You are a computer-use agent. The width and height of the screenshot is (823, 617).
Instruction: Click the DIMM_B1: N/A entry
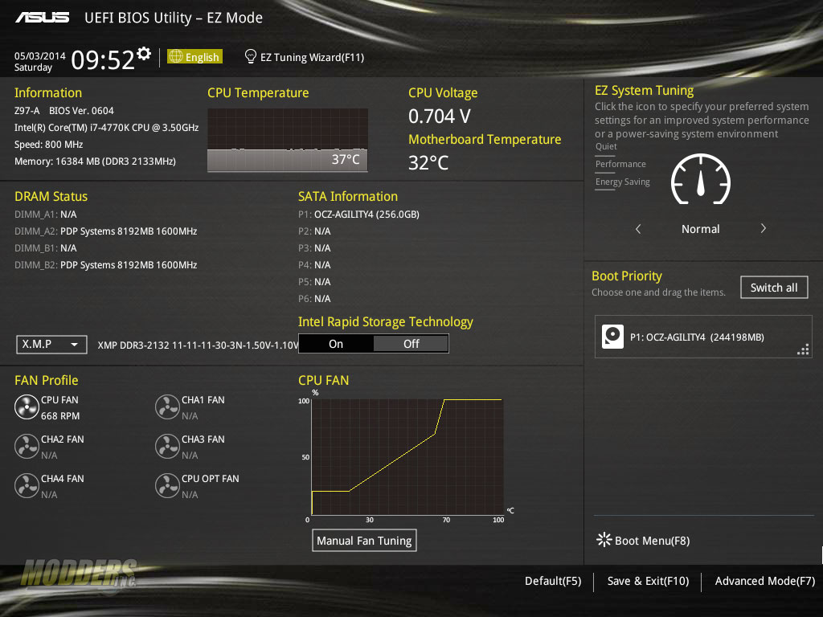(x=45, y=247)
